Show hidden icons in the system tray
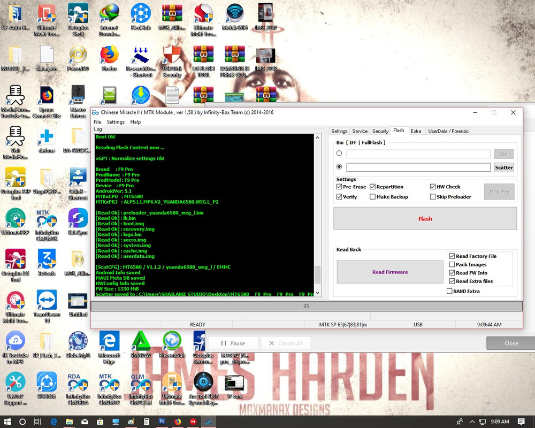 tap(472, 422)
